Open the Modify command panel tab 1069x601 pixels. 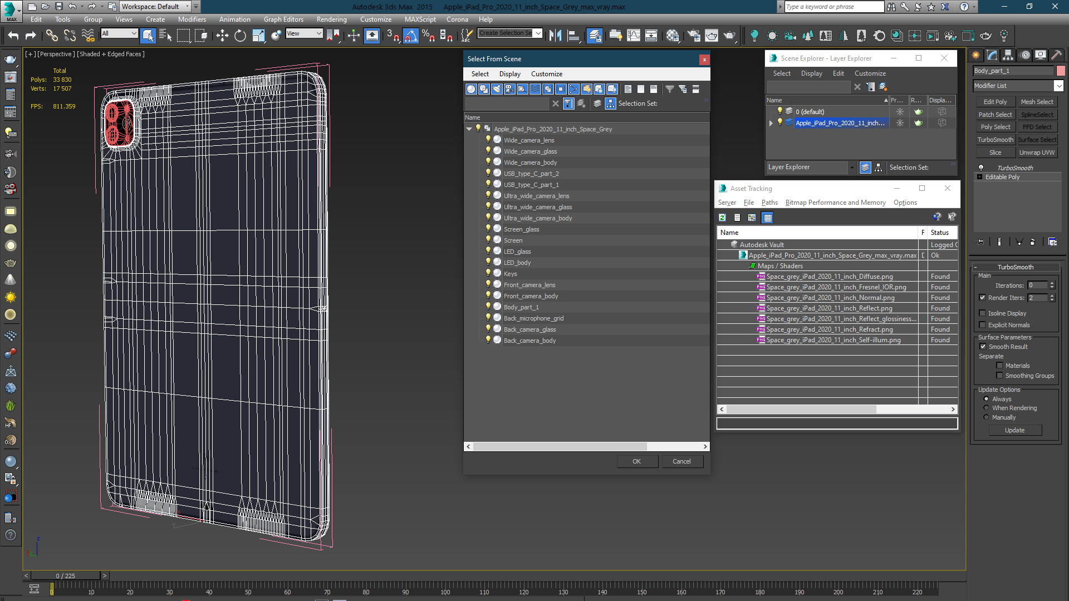point(992,55)
